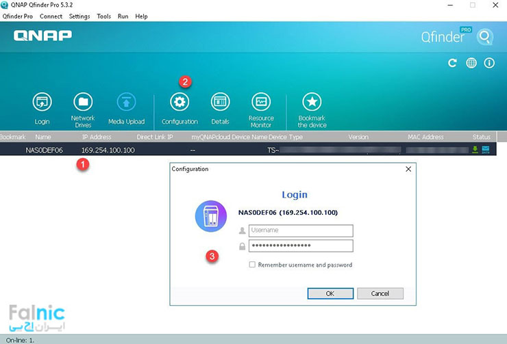Launch Resource Monitor icon
The width and height of the screenshot is (507, 344).
pyautogui.click(x=261, y=103)
